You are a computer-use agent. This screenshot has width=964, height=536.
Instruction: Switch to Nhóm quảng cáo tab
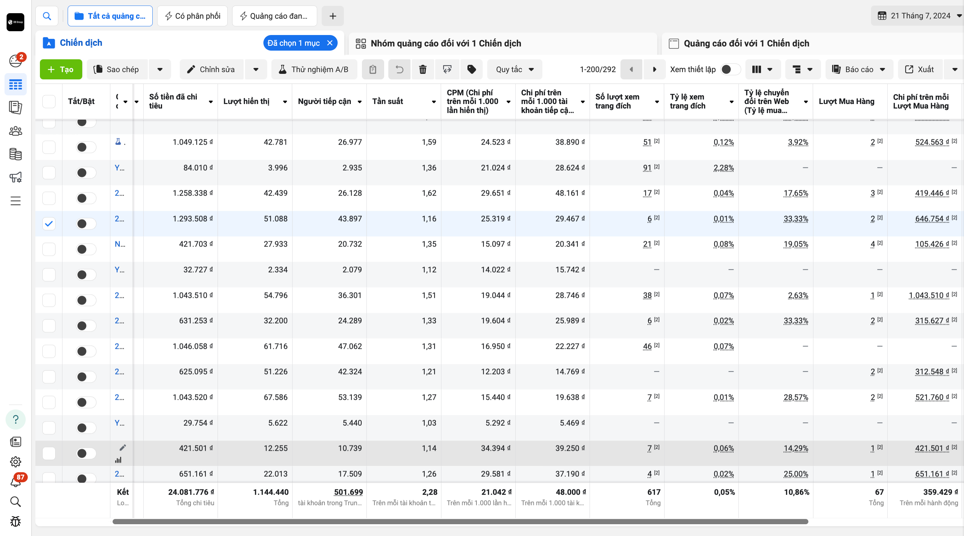pyautogui.click(x=445, y=43)
